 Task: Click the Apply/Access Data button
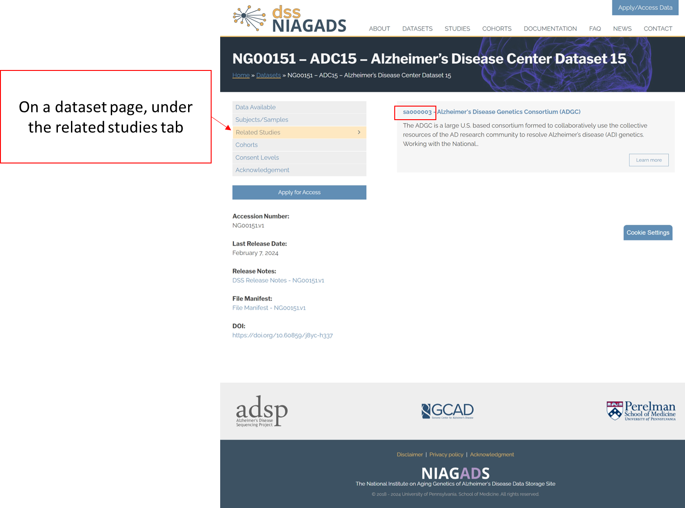point(645,8)
